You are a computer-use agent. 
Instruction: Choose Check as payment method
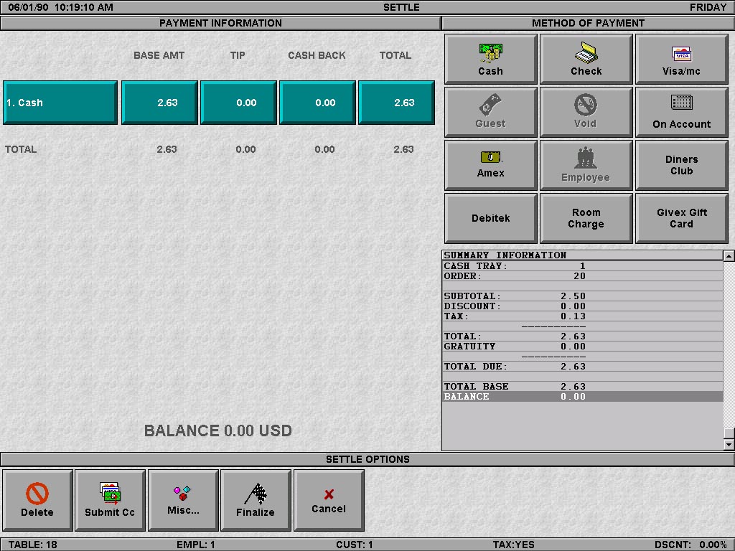pos(586,60)
